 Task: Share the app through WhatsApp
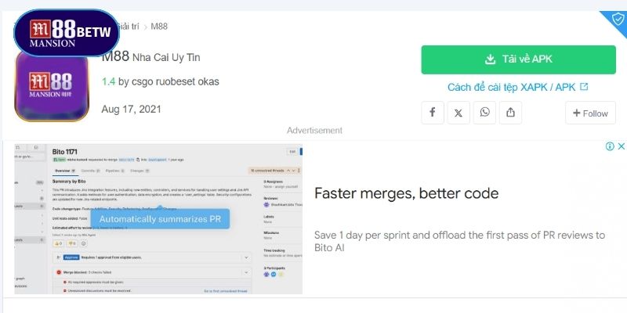coord(484,113)
